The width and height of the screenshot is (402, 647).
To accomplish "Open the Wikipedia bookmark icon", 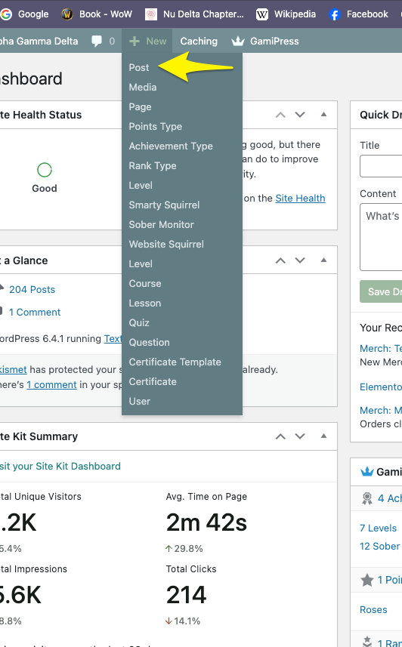I will 262,14.
